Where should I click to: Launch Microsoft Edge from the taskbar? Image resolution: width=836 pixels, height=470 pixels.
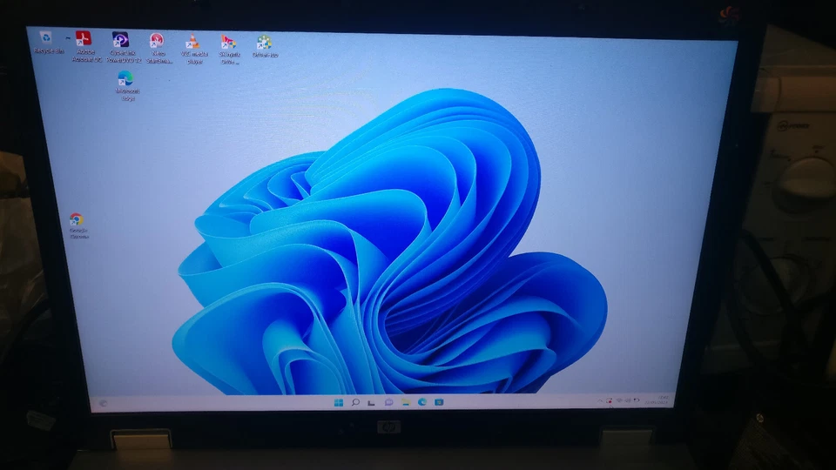[x=421, y=402]
